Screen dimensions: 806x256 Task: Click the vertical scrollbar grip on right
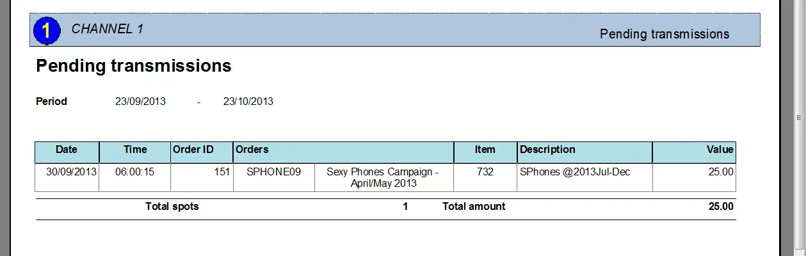coord(798,118)
